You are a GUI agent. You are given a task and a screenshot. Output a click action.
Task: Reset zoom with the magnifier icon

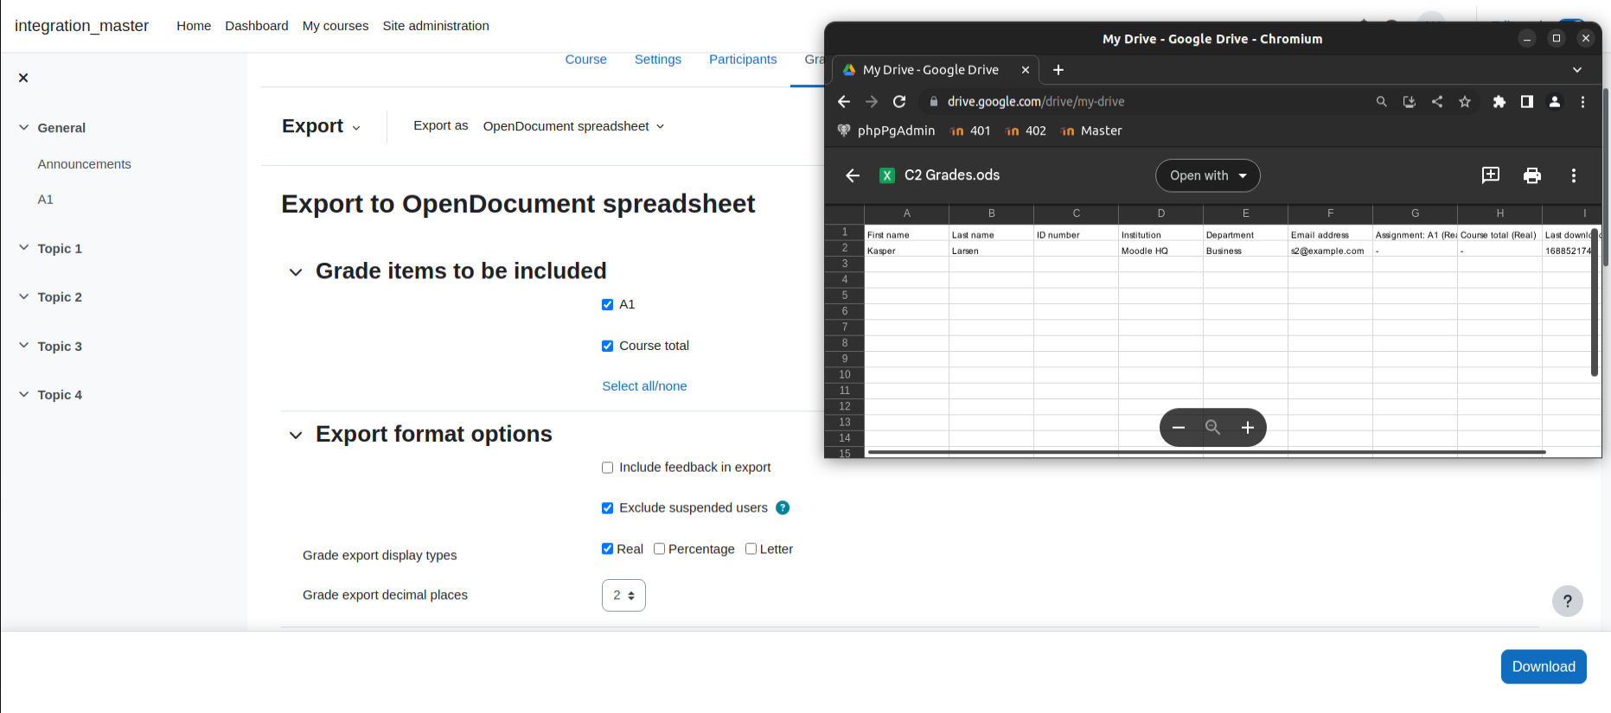coord(1212,428)
